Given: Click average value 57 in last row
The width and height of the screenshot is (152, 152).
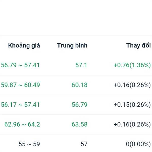Looking at the screenshot, I should click(x=84, y=144).
